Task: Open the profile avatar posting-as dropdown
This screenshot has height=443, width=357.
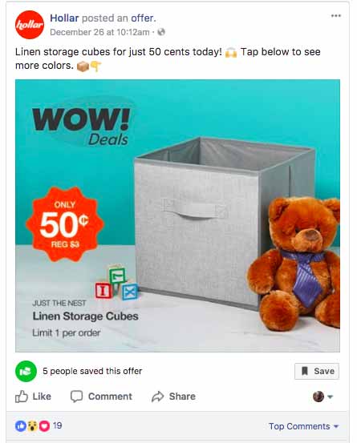Action: tap(323, 397)
